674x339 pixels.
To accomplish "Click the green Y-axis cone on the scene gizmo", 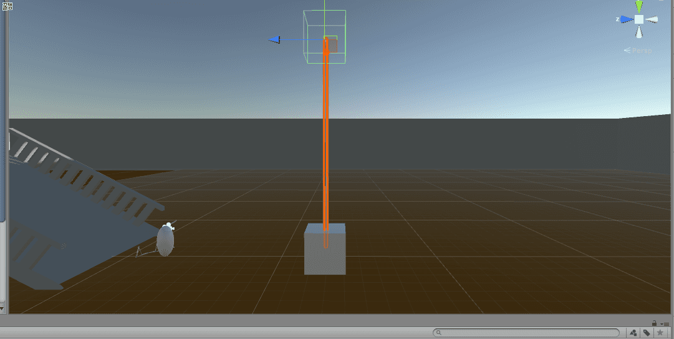I will [639, 6].
